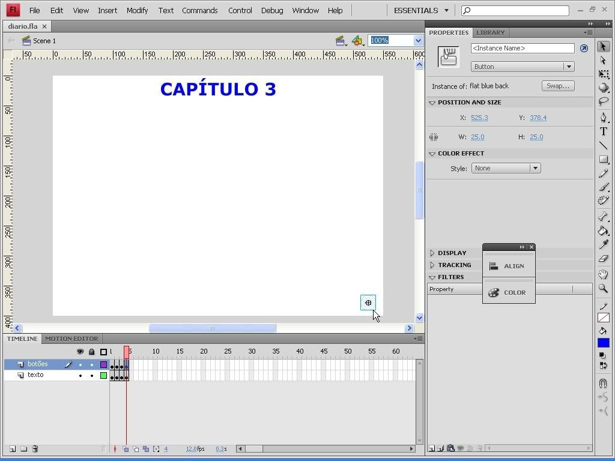
Task: Select the Paint Bucket tool
Action: (x=603, y=231)
